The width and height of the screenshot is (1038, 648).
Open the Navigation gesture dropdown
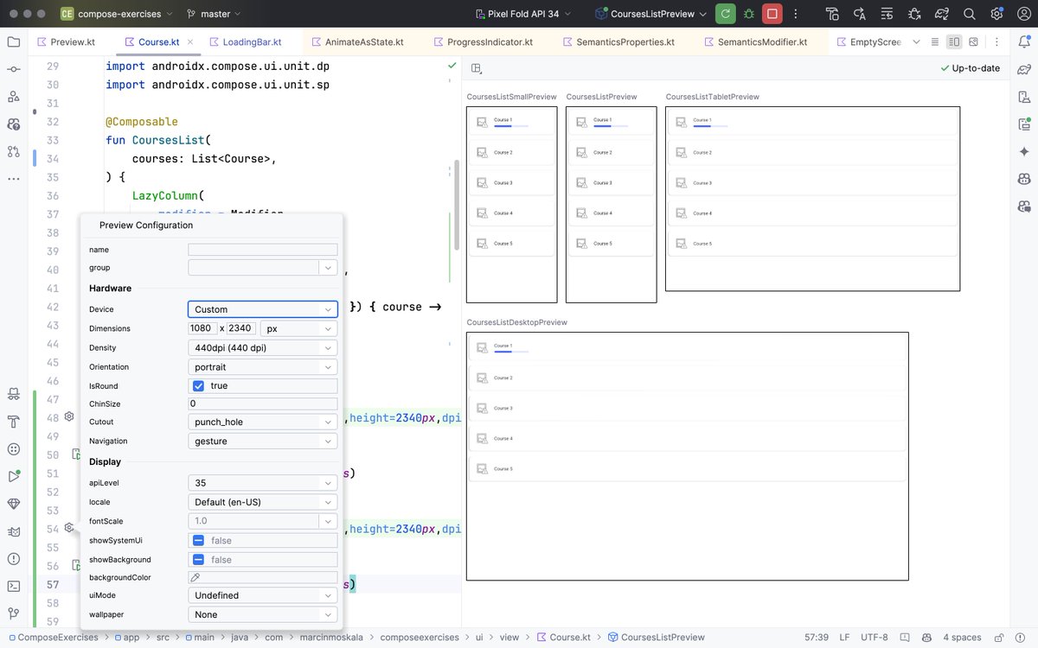262,441
